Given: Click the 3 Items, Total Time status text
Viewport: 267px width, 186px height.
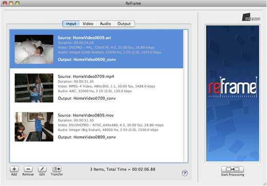Looking at the screenshot, I should coord(123,170).
